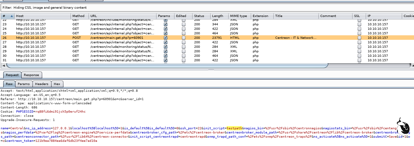Click the left scroll arrow of the horizontal scrollbar
Image resolution: width=414 pixels, height=146 pixels.
[4, 65]
